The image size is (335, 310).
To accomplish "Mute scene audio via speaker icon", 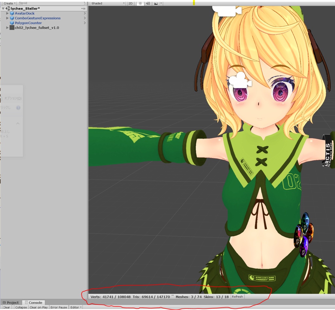I will coord(148,3).
